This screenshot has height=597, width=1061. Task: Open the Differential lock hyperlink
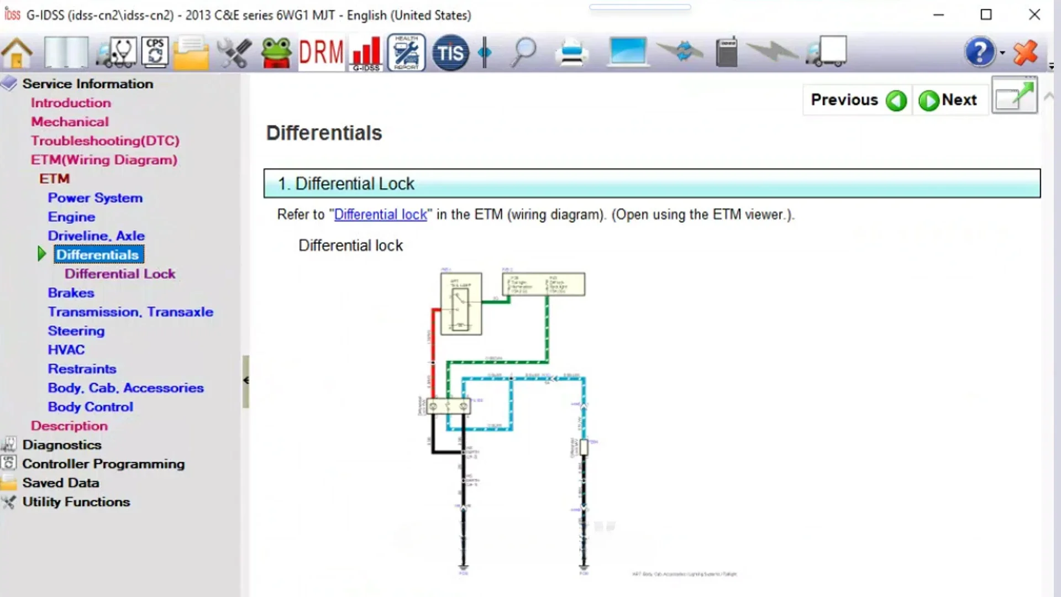pos(380,214)
